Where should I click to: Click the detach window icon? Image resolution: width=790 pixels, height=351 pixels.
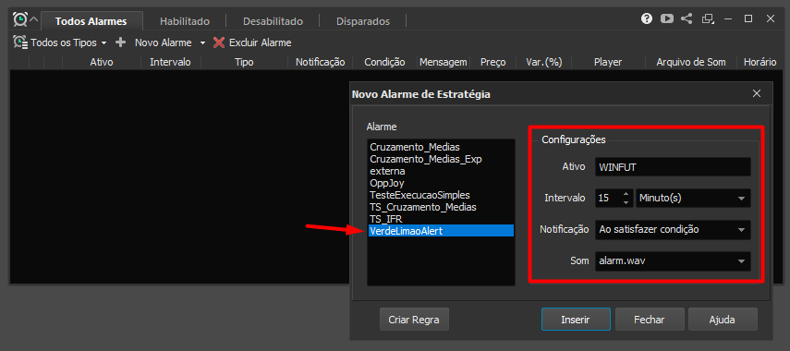pyautogui.click(x=708, y=19)
